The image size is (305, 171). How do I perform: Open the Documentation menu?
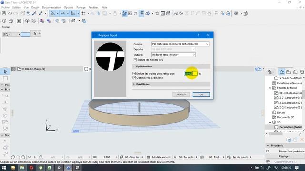[x=51, y=7]
